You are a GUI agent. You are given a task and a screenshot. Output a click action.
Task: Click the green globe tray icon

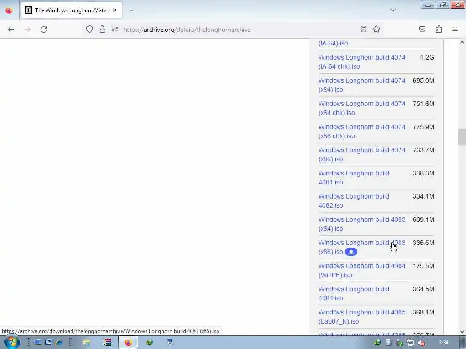[x=377, y=343]
